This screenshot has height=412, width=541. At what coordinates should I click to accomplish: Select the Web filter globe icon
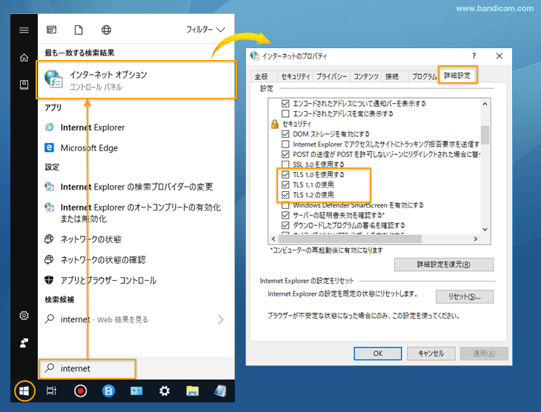point(106,30)
